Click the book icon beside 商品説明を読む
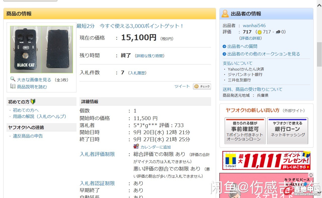This screenshot has height=198, width=322. pos(13,86)
